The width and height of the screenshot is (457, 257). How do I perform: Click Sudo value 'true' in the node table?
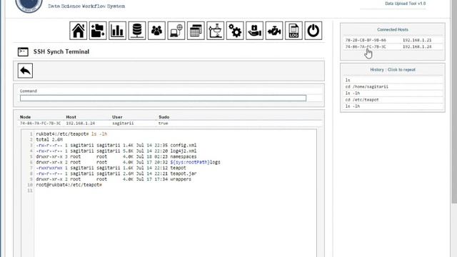coord(164,124)
